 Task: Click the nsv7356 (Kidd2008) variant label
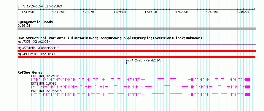tap(34, 42)
